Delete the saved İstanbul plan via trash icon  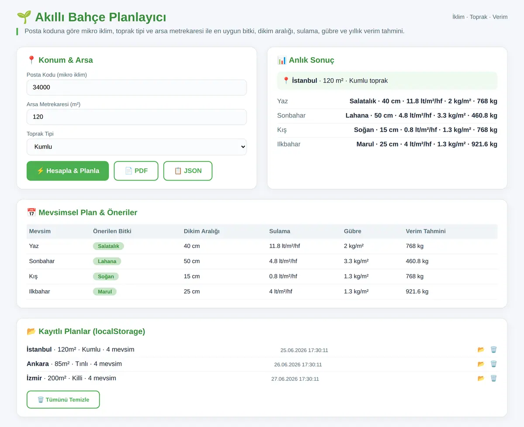(493, 350)
